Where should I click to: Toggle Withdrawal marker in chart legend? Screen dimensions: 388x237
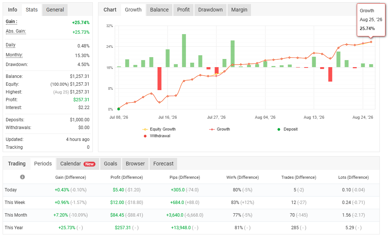pyautogui.click(x=157, y=136)
